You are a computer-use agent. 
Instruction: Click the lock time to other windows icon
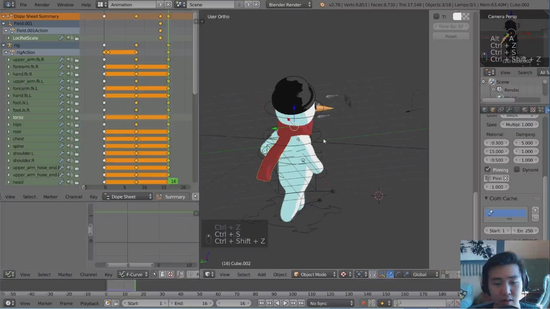point(116,303)
